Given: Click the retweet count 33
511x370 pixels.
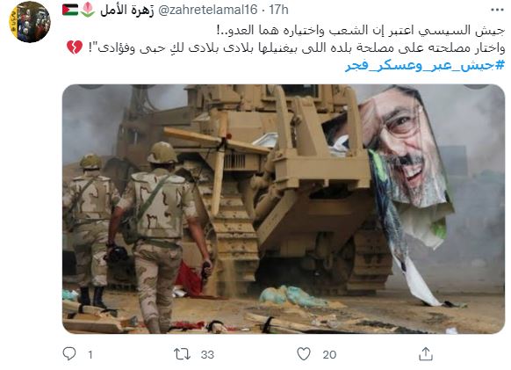Looking at the screenshot, I should click(207, 355).
